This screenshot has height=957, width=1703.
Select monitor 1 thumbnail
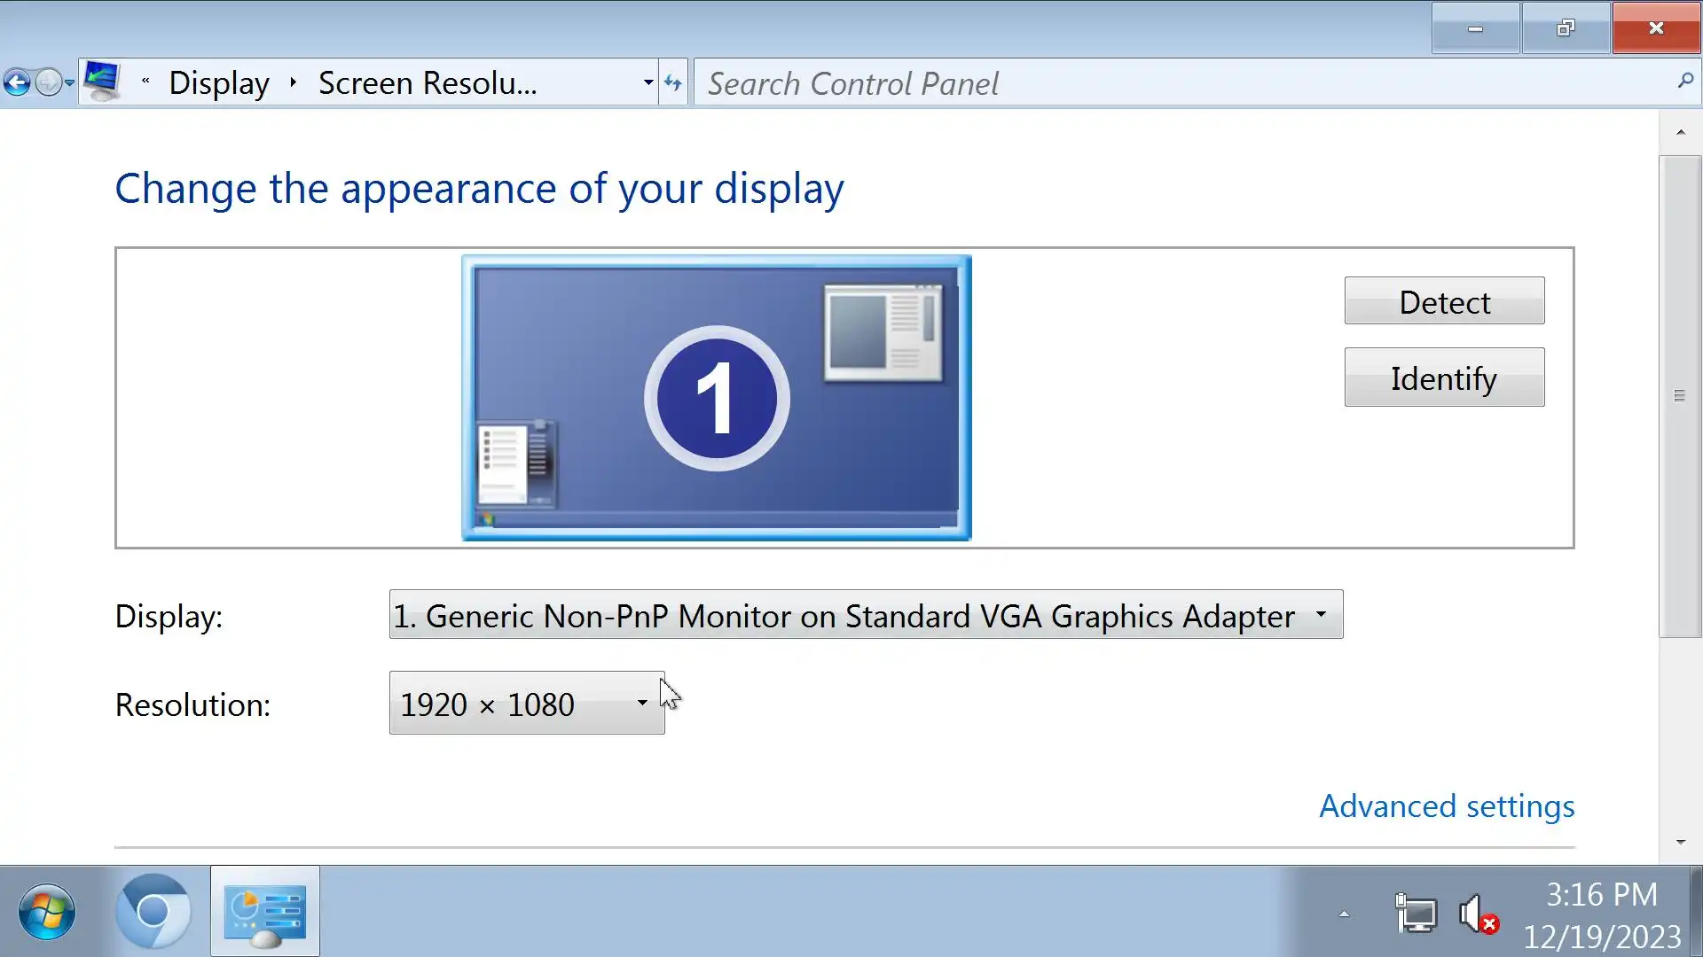[716, 398]
